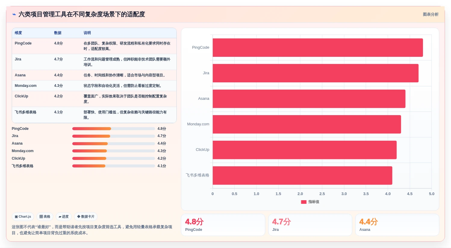Viewport: 451px width, 248px height.
Task: Select the Chart.js tag chip
Action: pos(23,216)
